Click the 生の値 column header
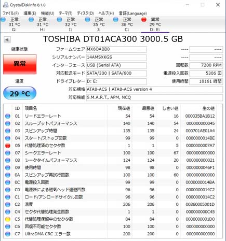 tap(208, 108)
